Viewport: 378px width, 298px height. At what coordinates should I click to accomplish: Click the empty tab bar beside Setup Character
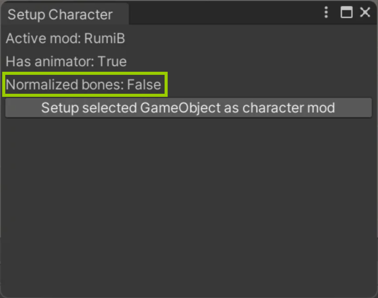pos(224,14)
